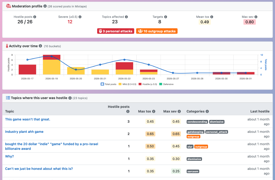Click the sarcasm category tag
The height and width of the screenshot is (180, 275).
(193, 171)
